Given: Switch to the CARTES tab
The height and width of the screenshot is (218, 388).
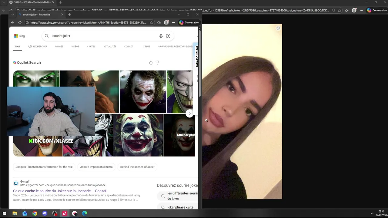Looking at the screenshot, I should pyautogui.click(x=91, y=47).
